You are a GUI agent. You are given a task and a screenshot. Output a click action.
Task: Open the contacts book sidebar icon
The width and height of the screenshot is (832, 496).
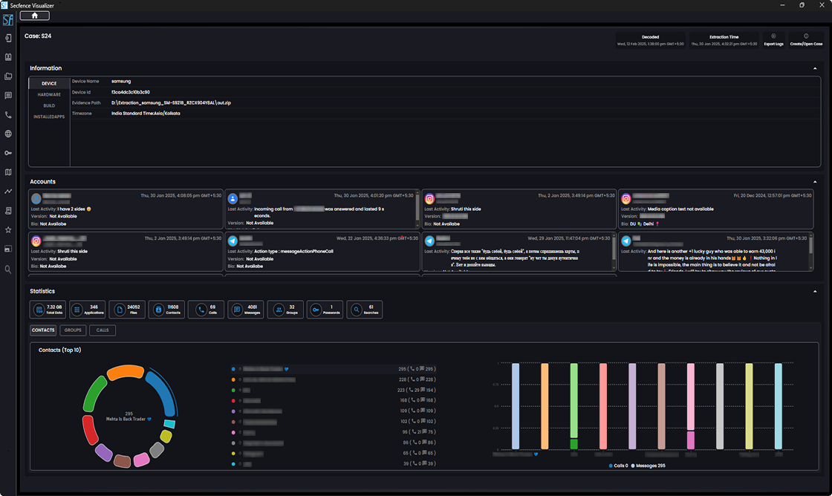pyautogui.click(x=8, y=56)
